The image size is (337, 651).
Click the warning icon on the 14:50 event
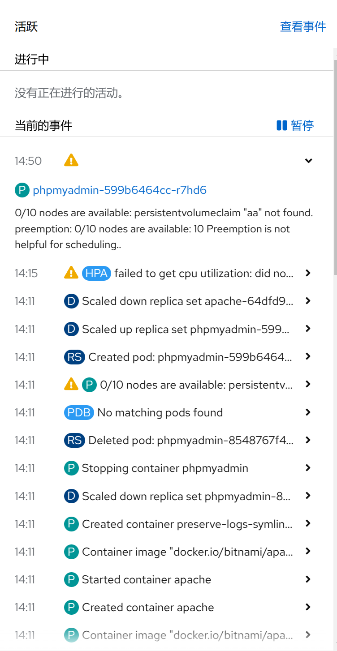click(71, 160)
